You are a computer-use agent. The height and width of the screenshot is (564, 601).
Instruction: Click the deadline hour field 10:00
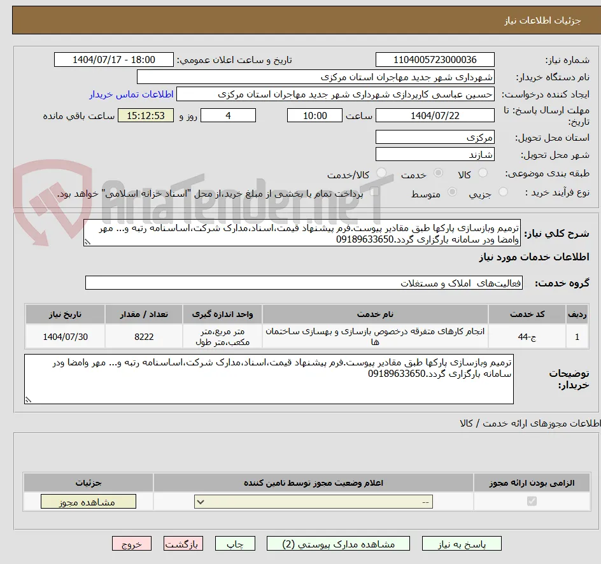click(315, 115)
